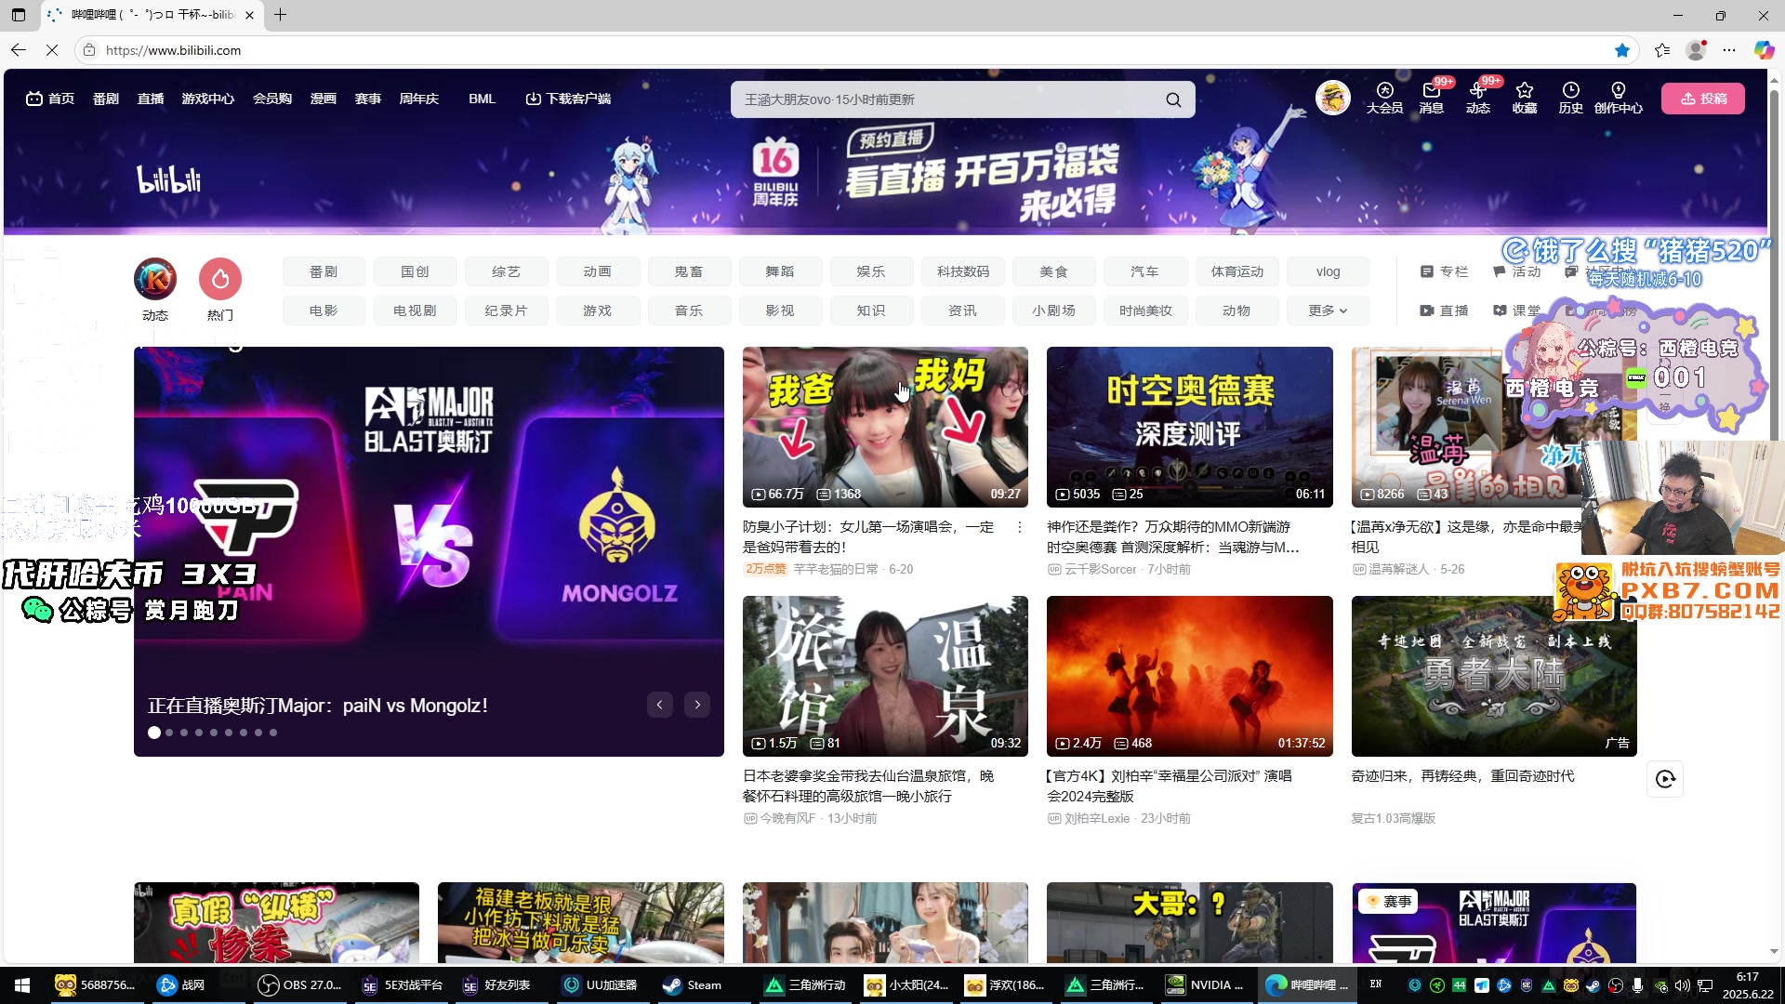Stop page loading X button

point(52,50)
